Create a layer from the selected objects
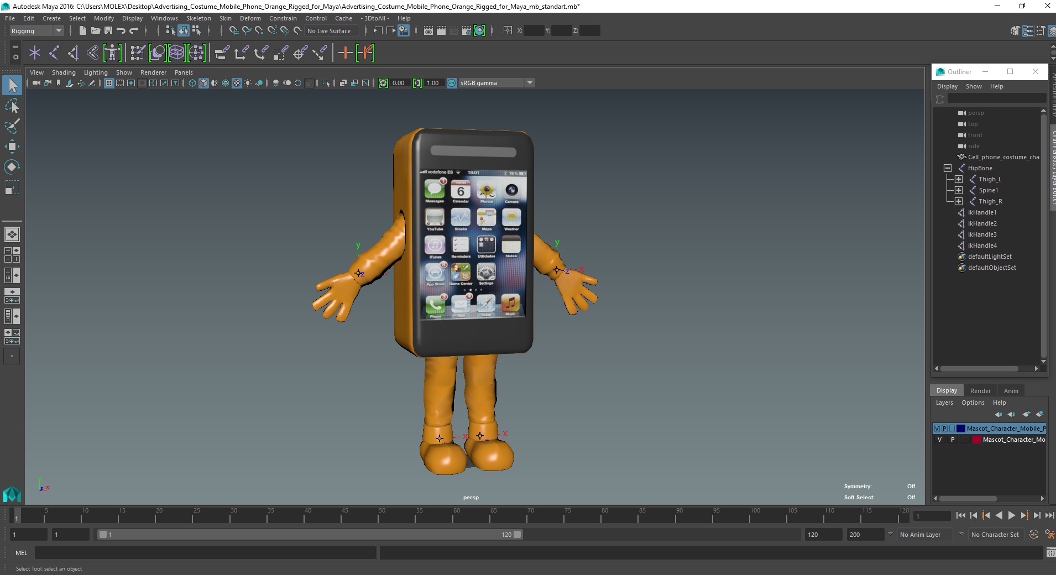The height and width of the screenshot is (575, 1056). point(1039,414)
